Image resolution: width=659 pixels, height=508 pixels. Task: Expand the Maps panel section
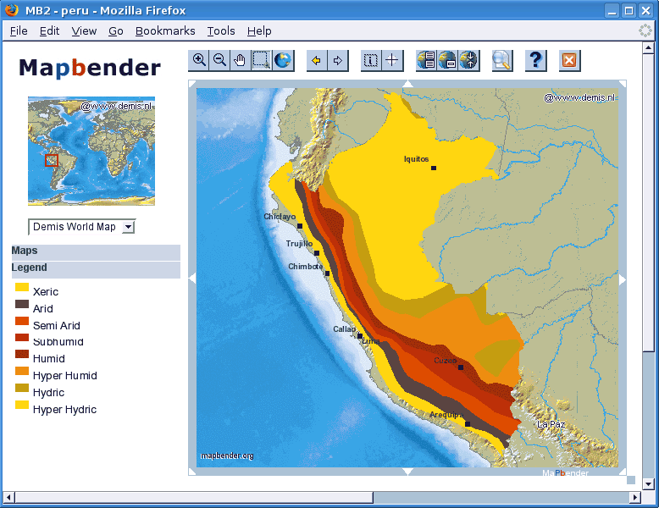96,251
